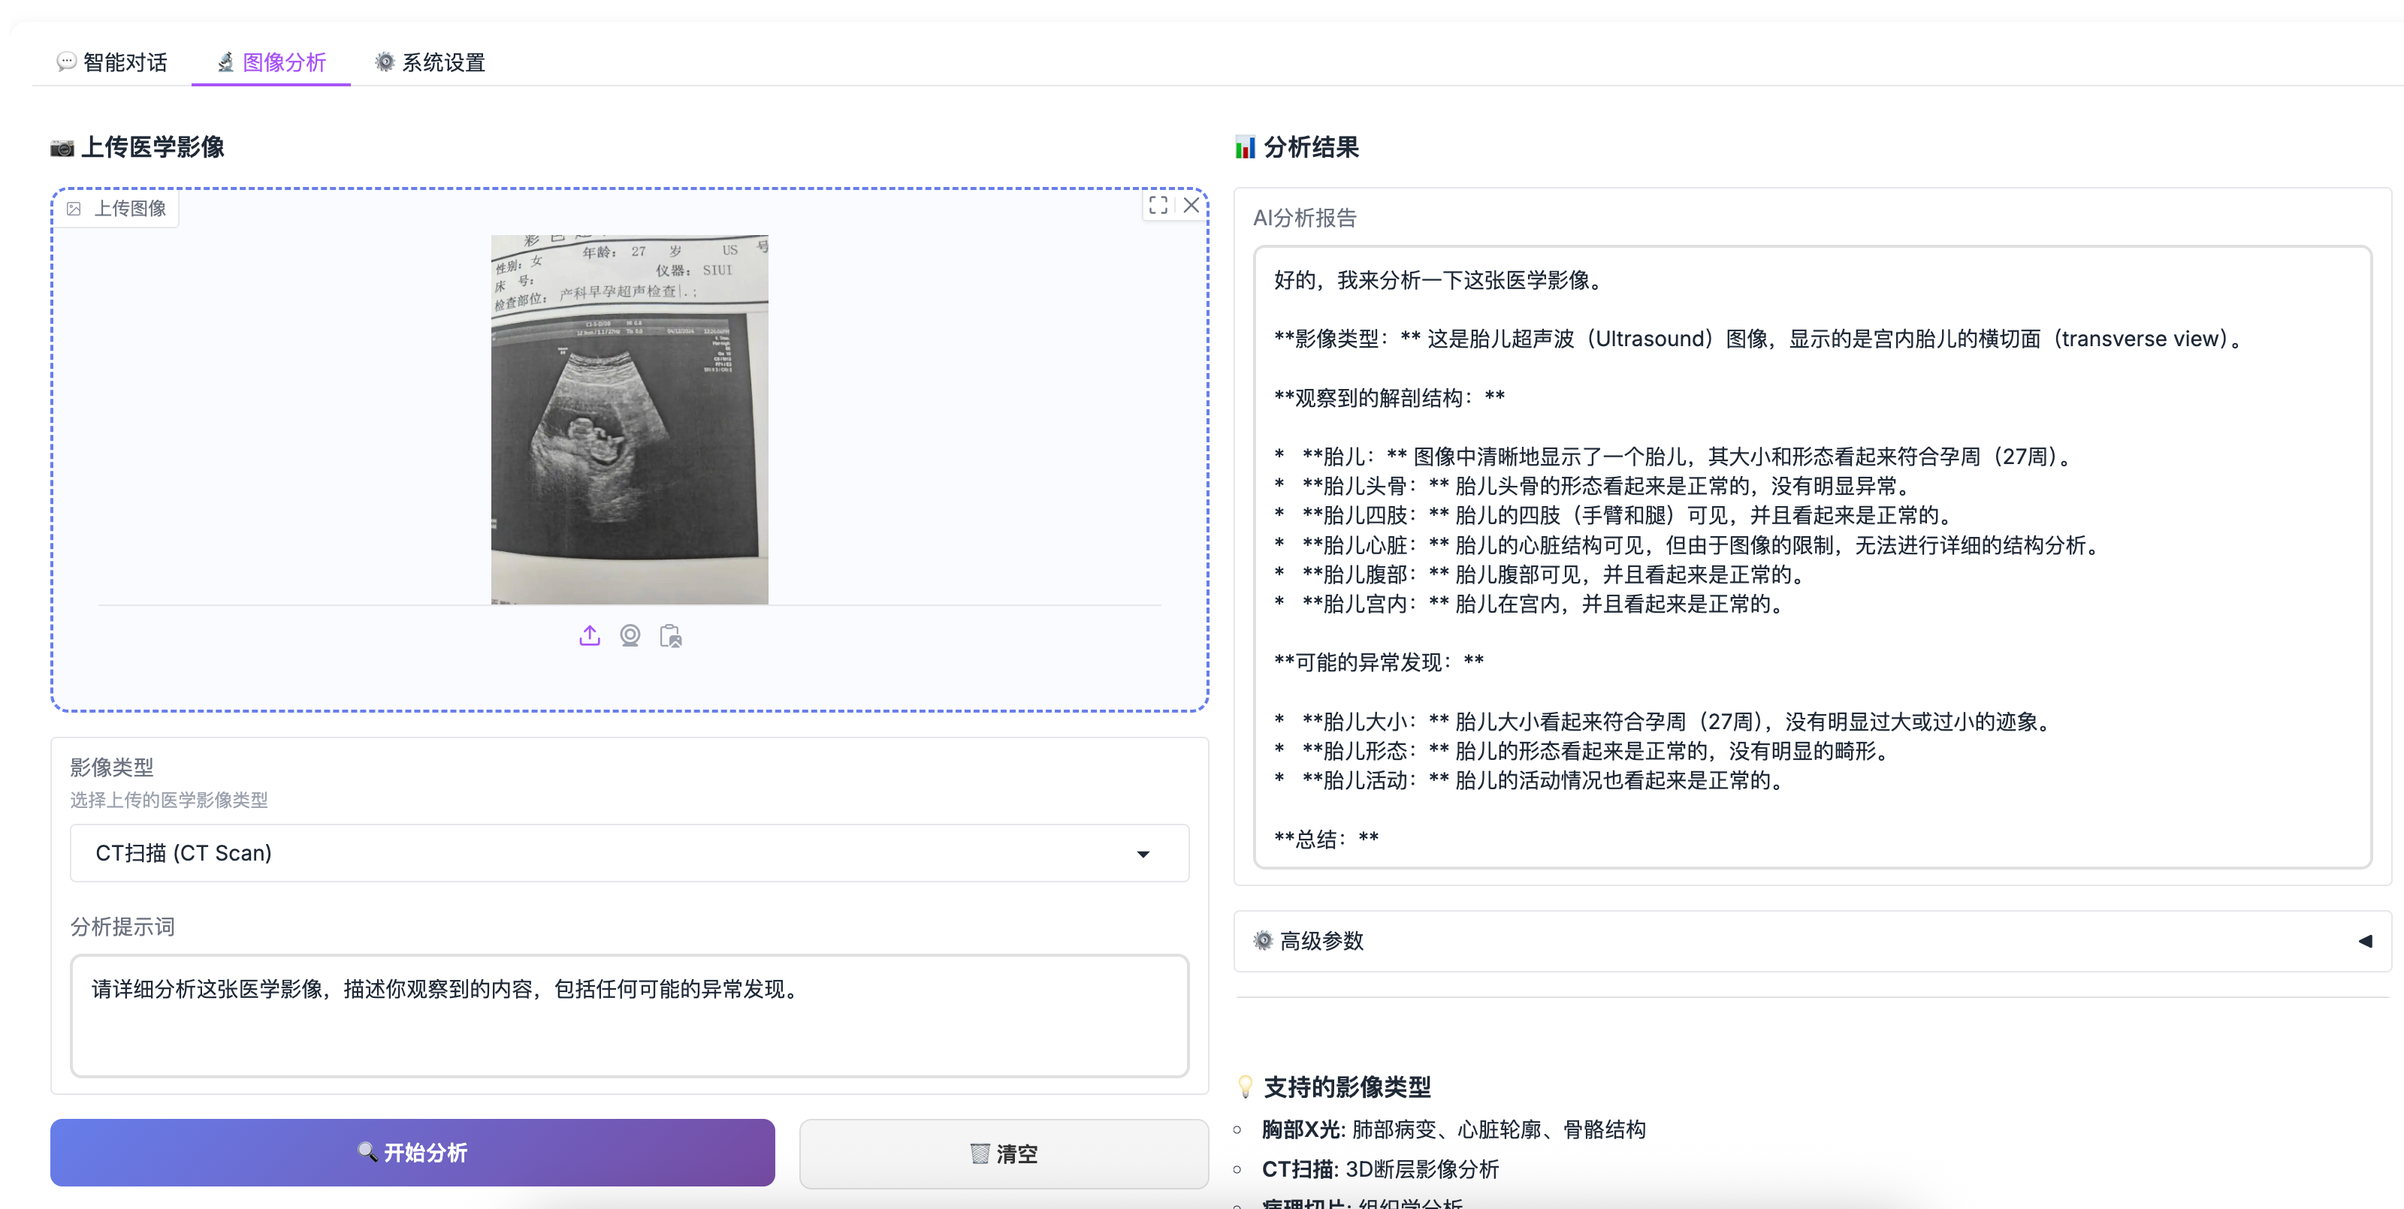The width and height of the screenshot is (2404, 1209).
Task: Select the 图像分析 tab
Action: [271, 62]
